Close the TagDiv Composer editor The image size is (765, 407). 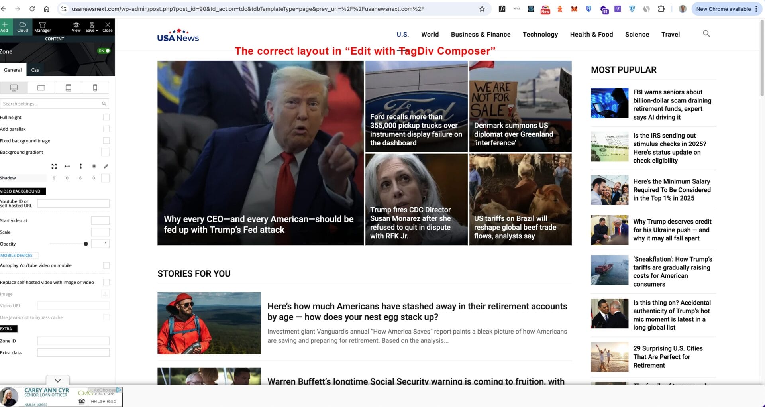pyautogui.click(x=108, y=27)
